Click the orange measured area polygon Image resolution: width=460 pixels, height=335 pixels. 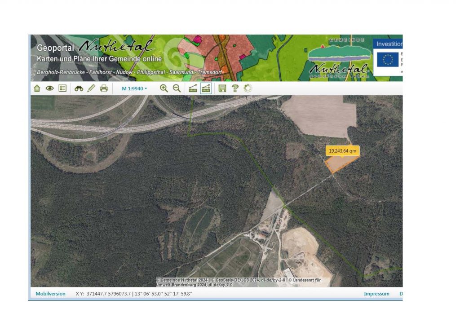coord(339,164)
